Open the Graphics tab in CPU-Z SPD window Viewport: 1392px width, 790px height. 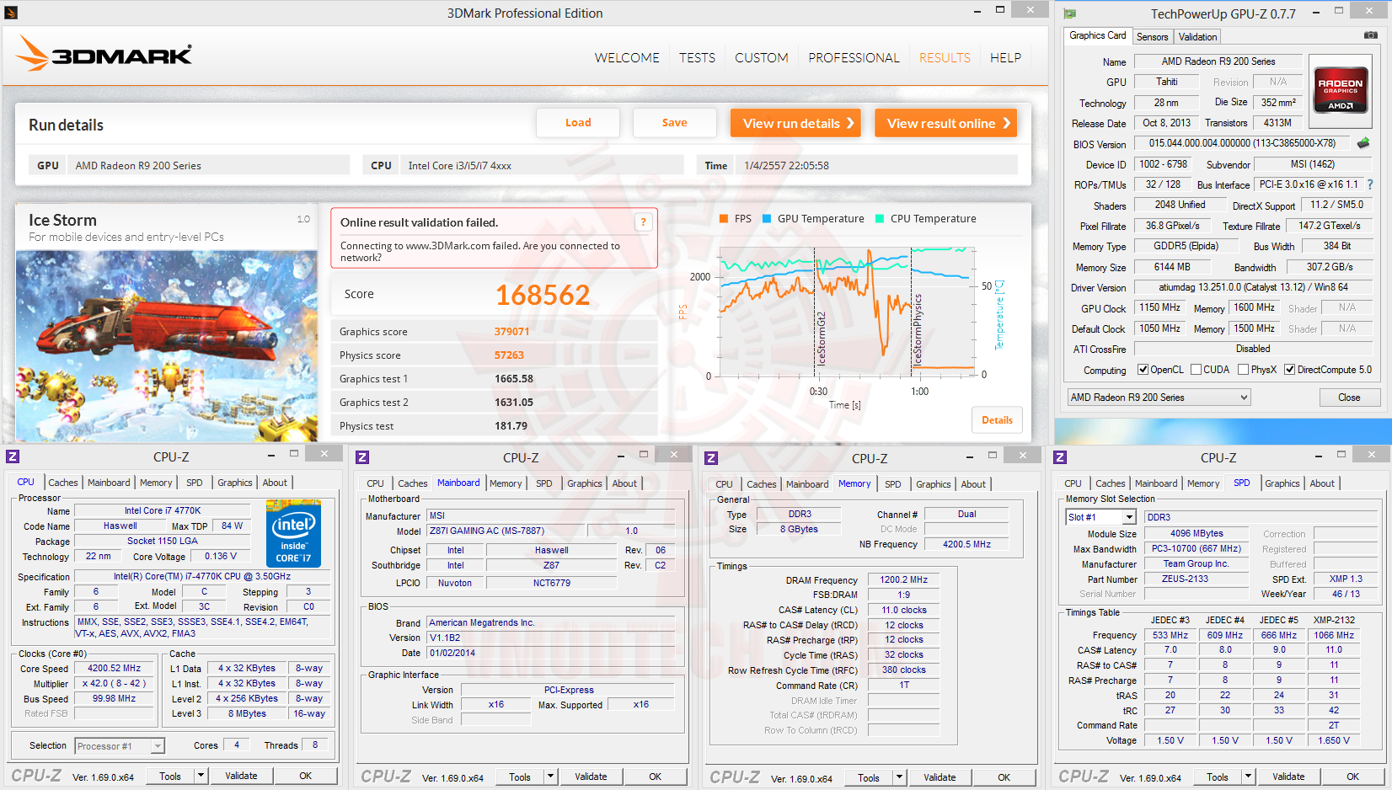(x=1282, y=483)
